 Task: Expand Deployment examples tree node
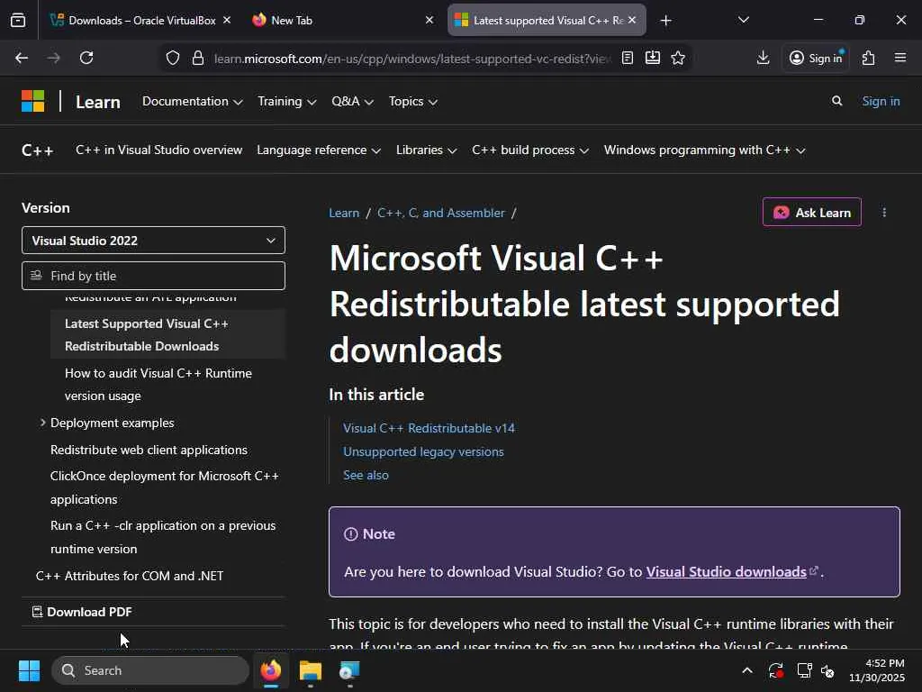(x=42, y=423)
